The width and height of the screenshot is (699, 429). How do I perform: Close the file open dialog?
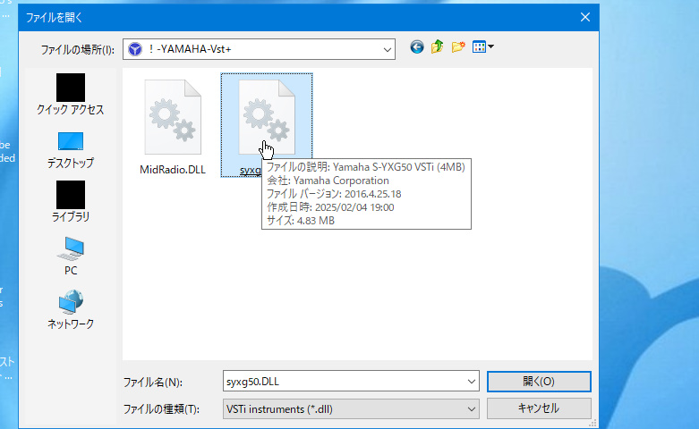pyautogui.click(x=584, y=16)
